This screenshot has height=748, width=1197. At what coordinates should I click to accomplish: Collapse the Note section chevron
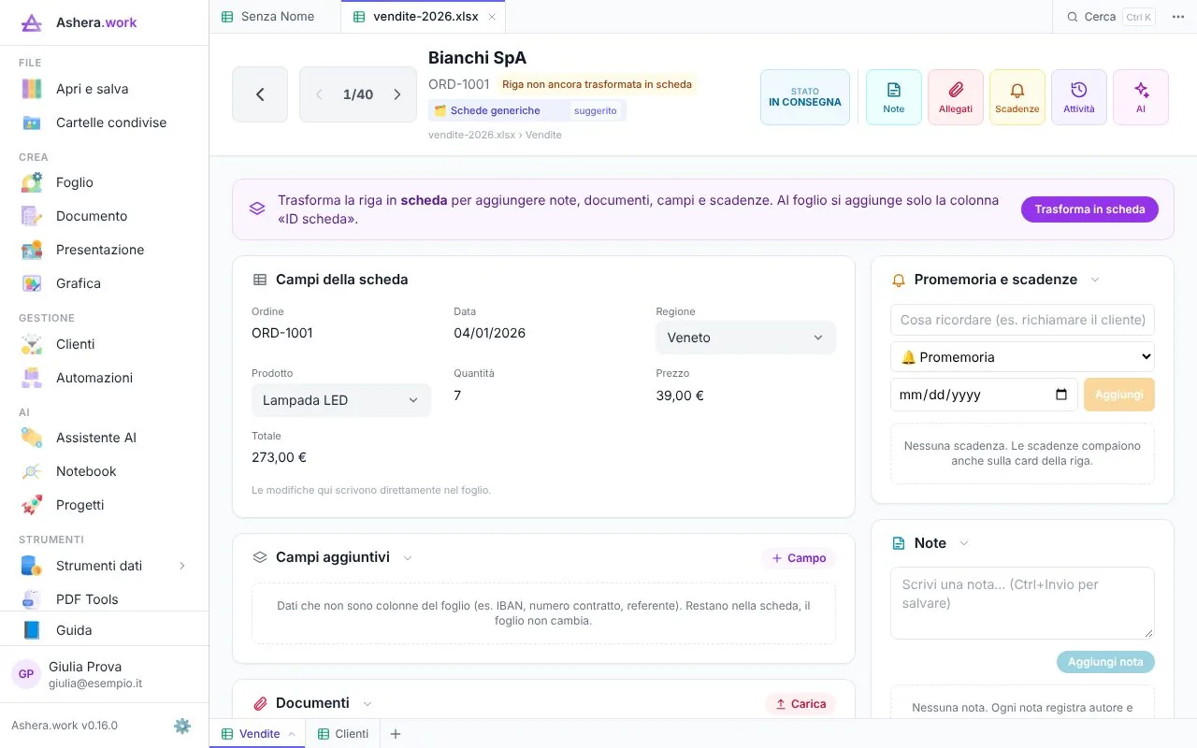(x=964, y=543)
